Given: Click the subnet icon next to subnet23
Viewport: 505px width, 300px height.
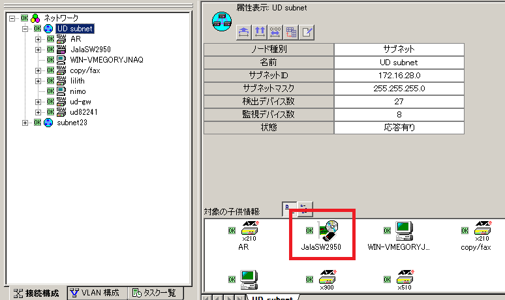Looking at the screenshot, I should (48, 123).
